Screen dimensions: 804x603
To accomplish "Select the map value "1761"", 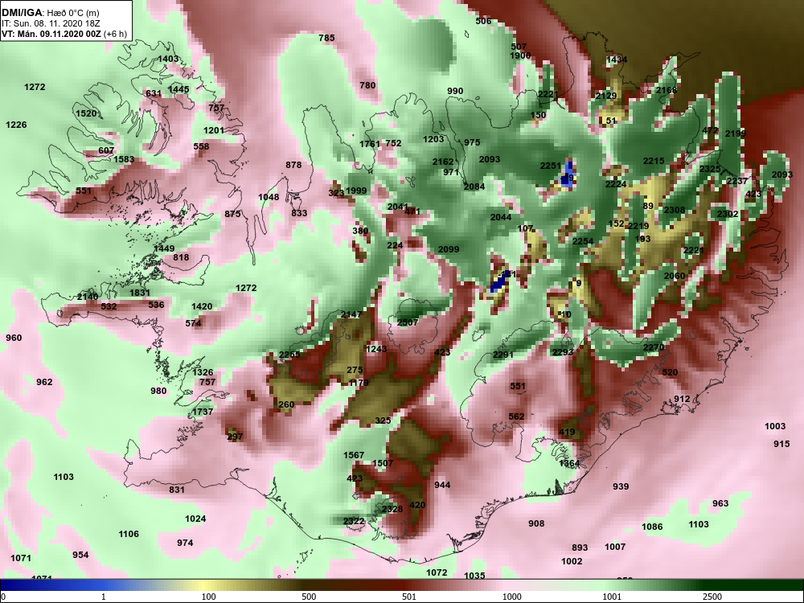I will 370,144.
